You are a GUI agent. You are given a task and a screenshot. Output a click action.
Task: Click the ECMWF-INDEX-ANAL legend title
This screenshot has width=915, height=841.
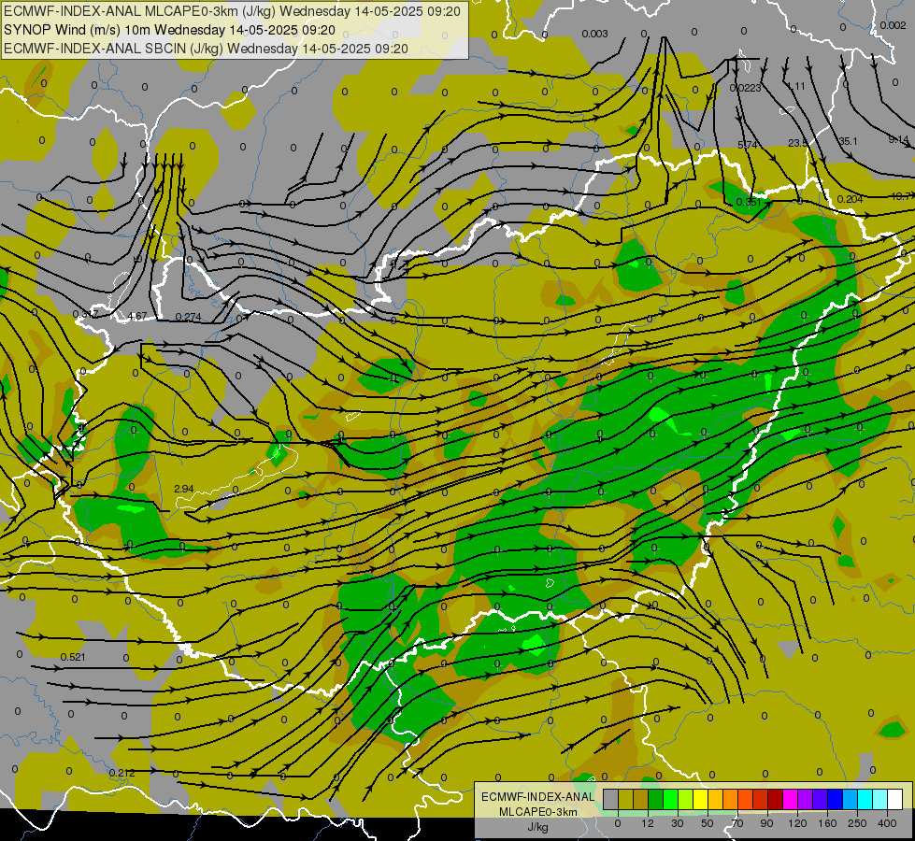coord(538,797)
